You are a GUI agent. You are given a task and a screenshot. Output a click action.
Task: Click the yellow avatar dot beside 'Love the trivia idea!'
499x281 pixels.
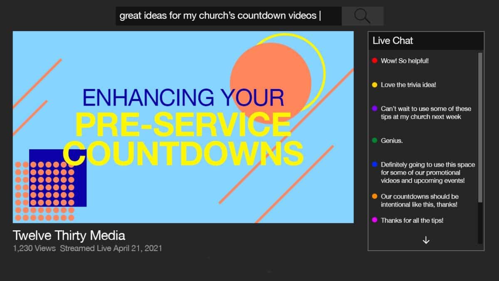click(x=375, y=85)
